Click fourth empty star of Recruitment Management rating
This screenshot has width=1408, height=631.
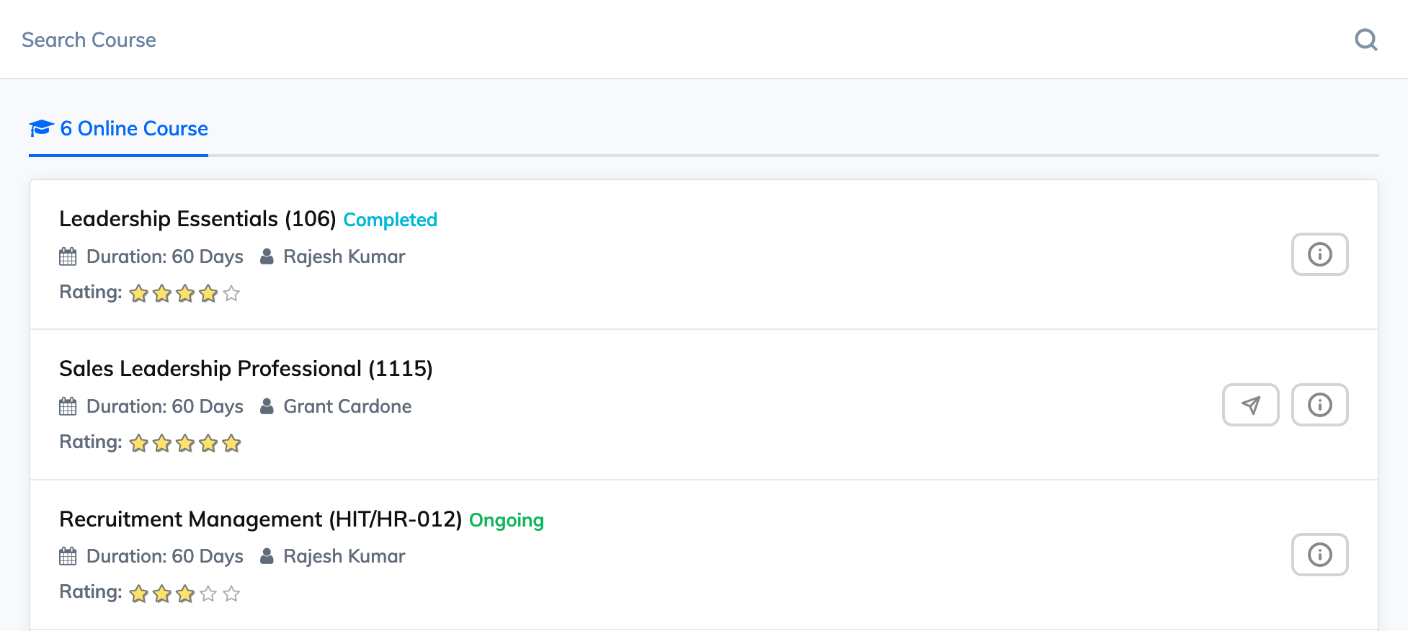point(208,594)
